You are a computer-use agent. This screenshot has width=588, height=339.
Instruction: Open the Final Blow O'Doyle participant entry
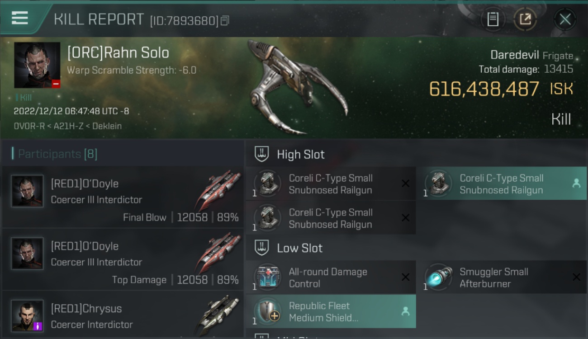click(x=123, y=197)
